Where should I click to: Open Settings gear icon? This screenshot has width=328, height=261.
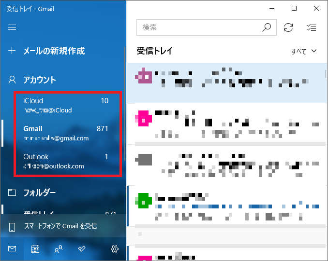115,248
